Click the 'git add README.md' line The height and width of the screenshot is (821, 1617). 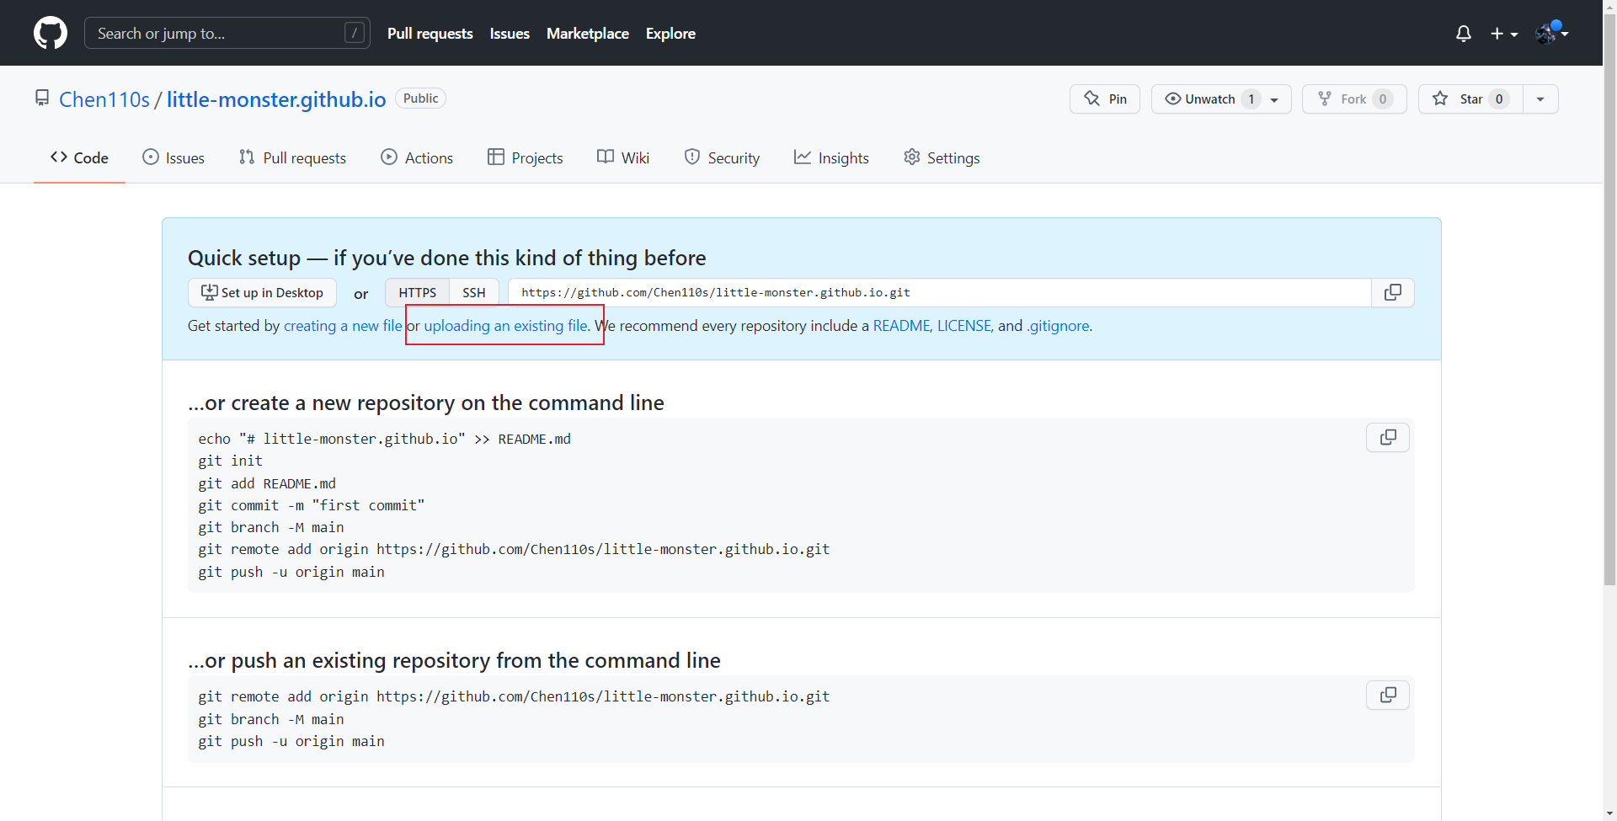coord(267,483)
